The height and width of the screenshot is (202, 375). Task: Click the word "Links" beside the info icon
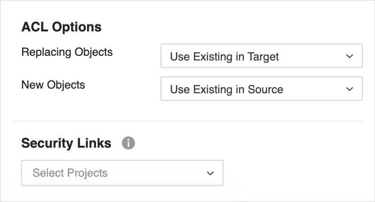(96, 143)
